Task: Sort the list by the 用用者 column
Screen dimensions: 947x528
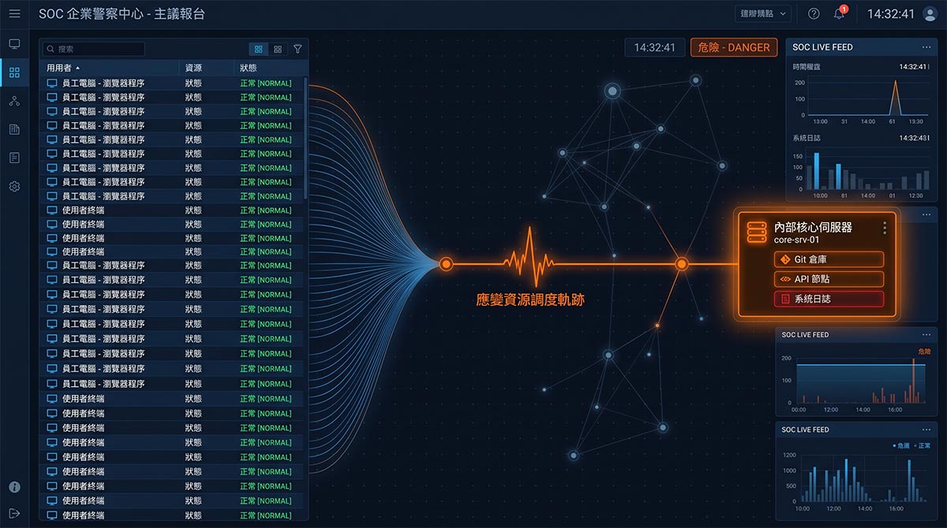Action: 63,69
